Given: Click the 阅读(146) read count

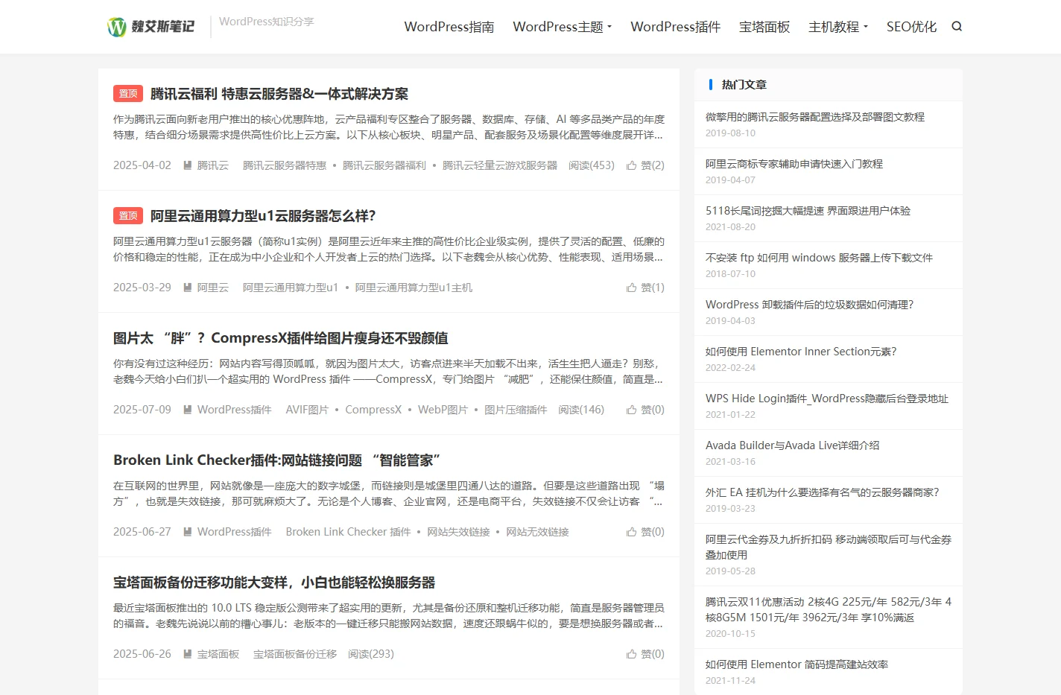Looking at the screenshot, I should point(581,410).
